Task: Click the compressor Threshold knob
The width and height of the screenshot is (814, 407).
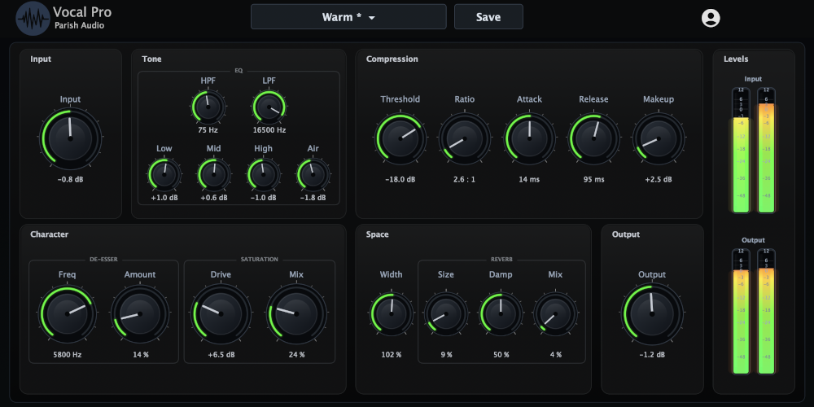Action: [x=400, y=138]
